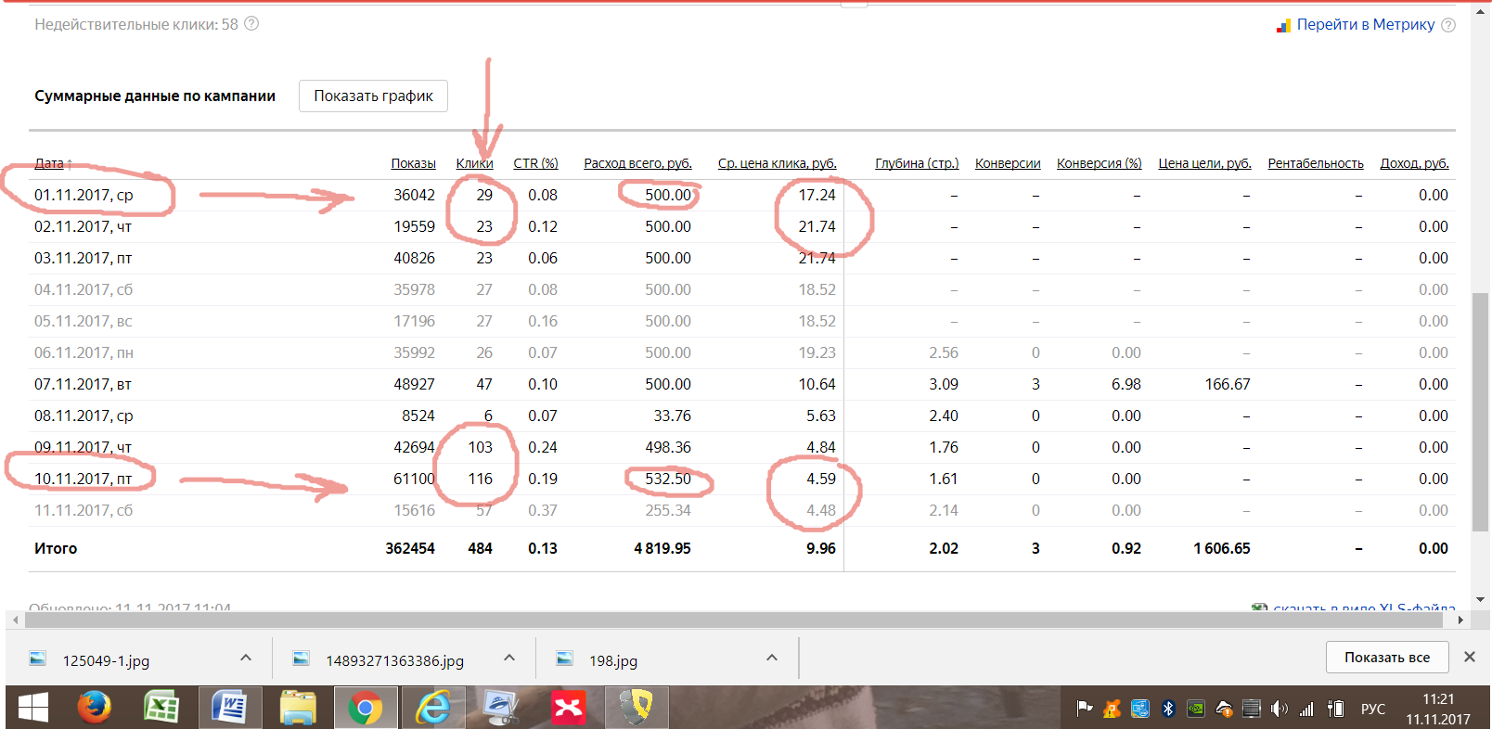This screenshot has width=1492, height=729.
Task: Click Показать все in downloads bar
Action: [1387, 657]
